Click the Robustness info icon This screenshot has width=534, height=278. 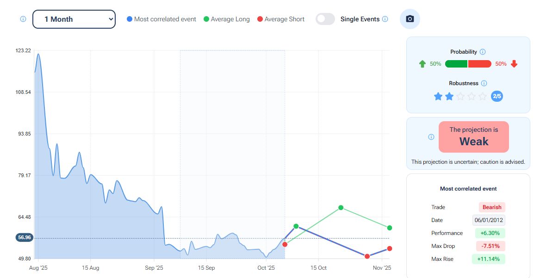pyautogui.click(x=484, y=84)
